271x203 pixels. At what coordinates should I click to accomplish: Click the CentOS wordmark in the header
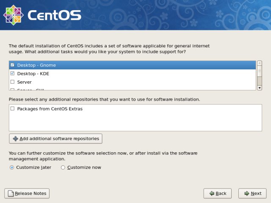click(54, 15)
